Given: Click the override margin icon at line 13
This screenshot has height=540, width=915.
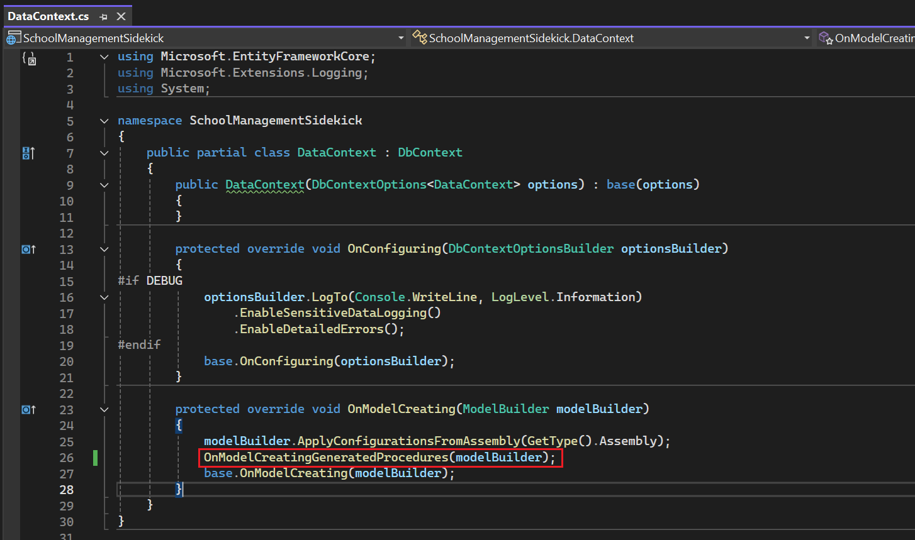Looking at the screenshot, I should pyautogui.click(x=28, y=250).
